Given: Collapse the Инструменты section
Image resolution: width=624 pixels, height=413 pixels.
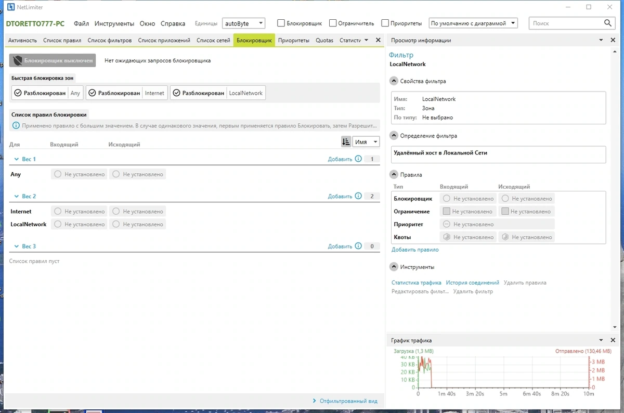Looking at the screenshot, I should tap(394, 267).
